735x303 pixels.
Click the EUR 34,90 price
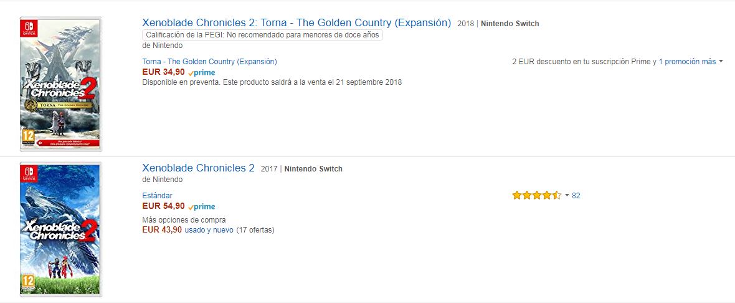[x=163, y=72]
